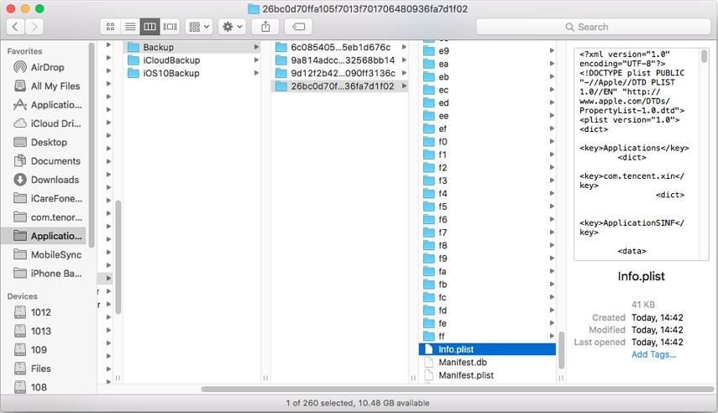This screenshot has height=413, width=718.
Task: Expand the Backup folder arrow
Action: (x=256, y=47)
